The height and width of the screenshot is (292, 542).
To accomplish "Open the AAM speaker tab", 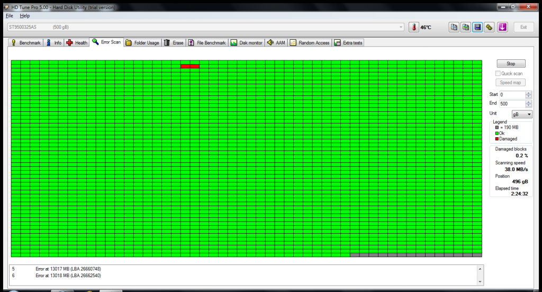I will (276, 43).
